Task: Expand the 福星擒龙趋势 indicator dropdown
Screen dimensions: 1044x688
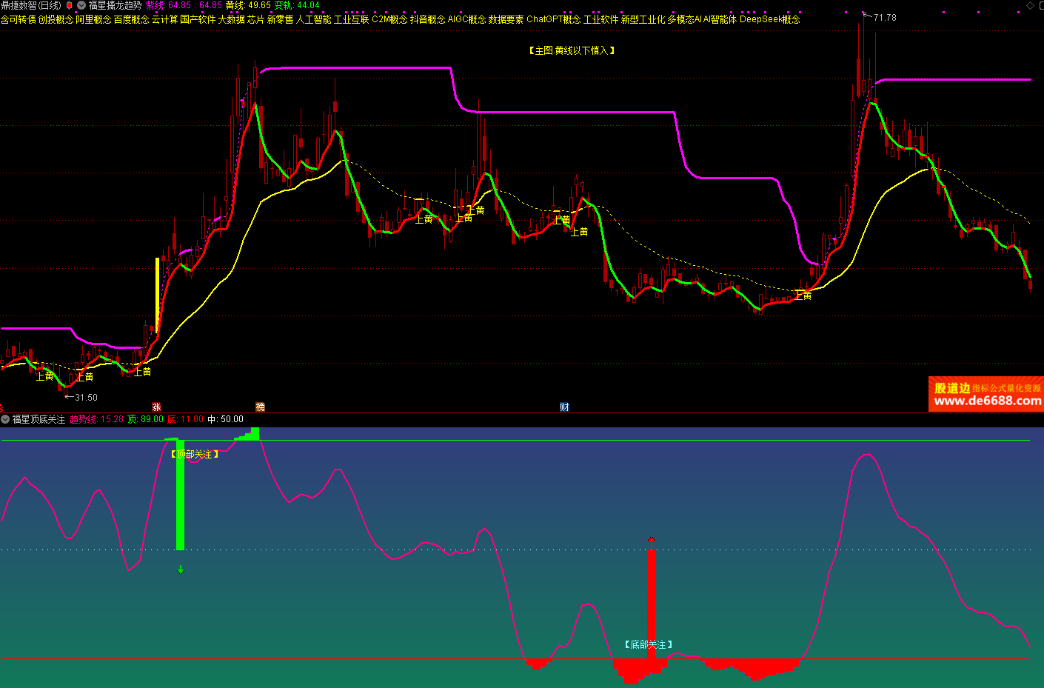Action: [81, 5]
